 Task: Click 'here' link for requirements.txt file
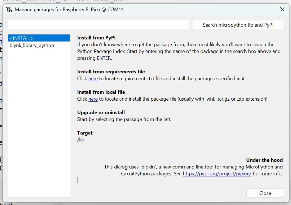coord(93,79)
